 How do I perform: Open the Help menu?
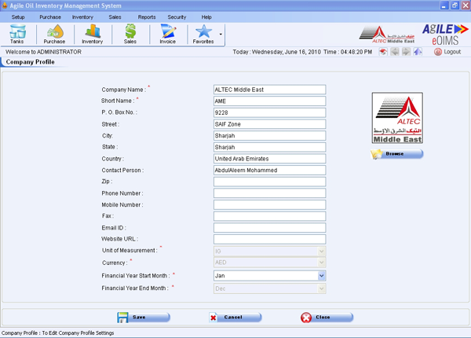(x=206, y=17)
